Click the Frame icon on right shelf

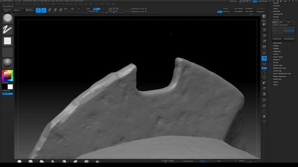click(264, 77)
